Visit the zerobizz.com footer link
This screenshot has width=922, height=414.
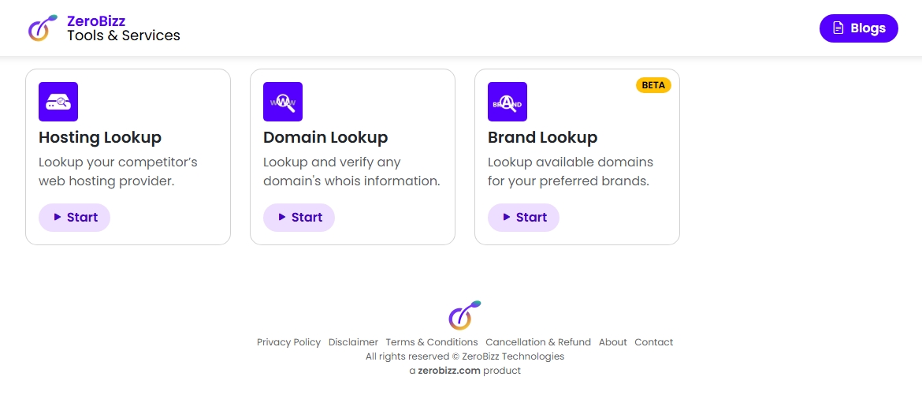[x=449, y=371]
